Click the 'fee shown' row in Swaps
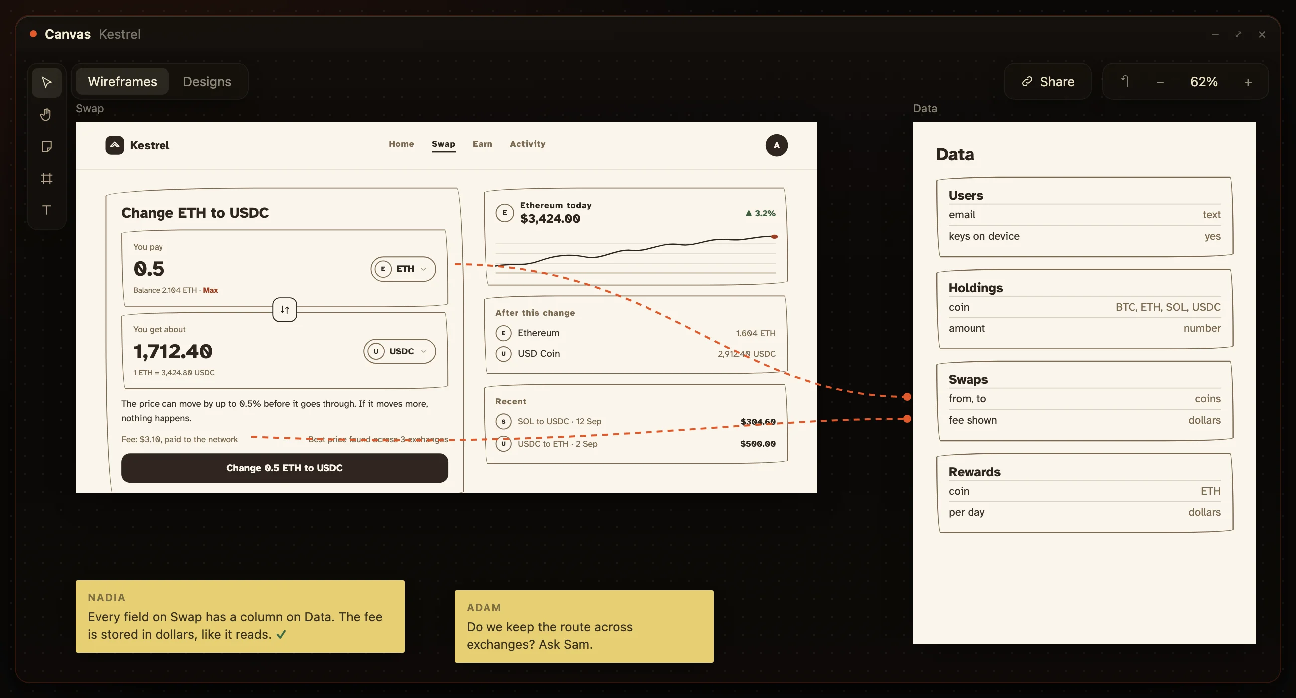Image resolution: width=1296 pixels, height=698 pixels. [x=1084, y=420]
